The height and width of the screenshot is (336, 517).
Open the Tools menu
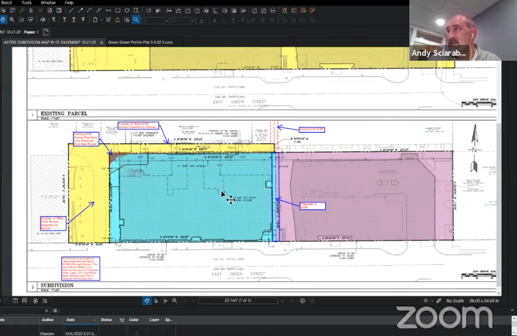pyautogui.click(x=26, y=3)
